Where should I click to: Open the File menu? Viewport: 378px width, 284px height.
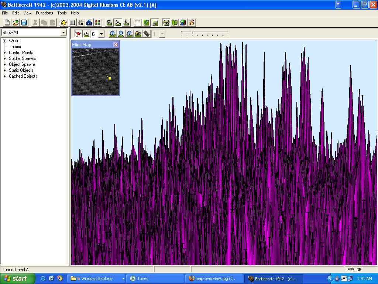tap(5, 13)
